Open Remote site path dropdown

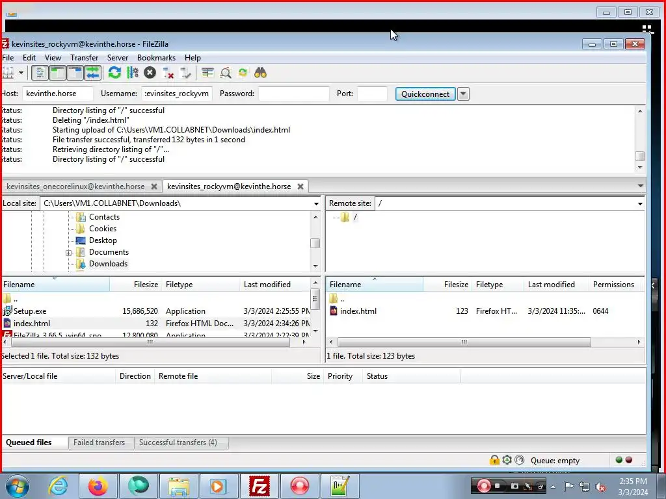pyautogui.click(x=640, y=203)
